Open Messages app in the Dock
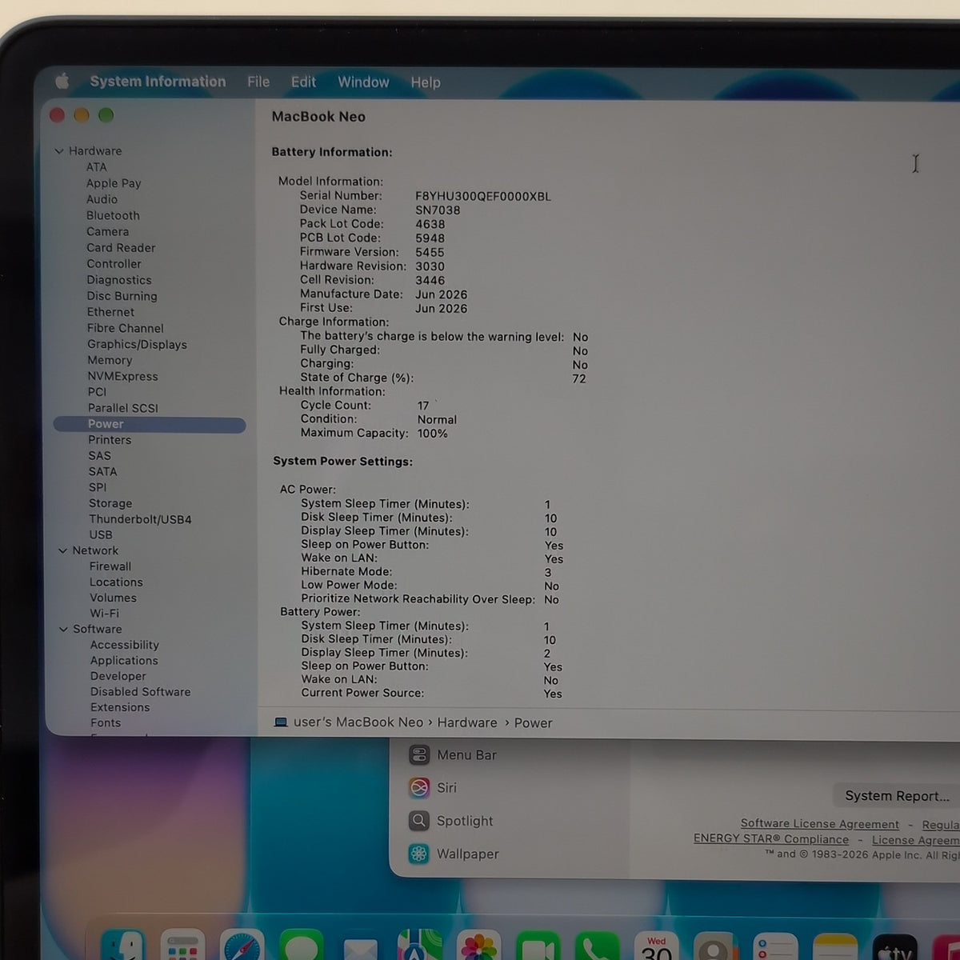The width and height of the screenshot is (960, 960). click(302, 946)
